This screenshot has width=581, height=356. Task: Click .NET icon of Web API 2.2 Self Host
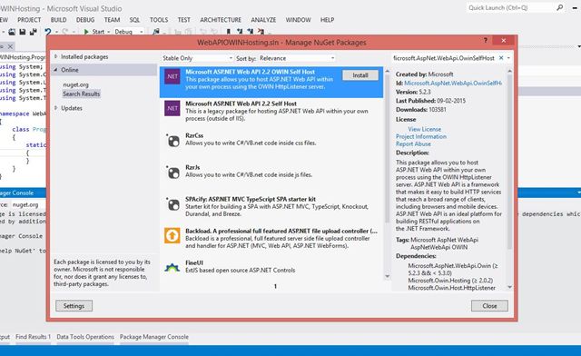click(x=172, y=108)
